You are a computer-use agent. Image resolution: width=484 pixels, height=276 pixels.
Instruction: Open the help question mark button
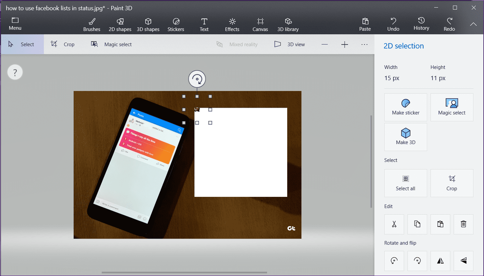click(15, 73)
